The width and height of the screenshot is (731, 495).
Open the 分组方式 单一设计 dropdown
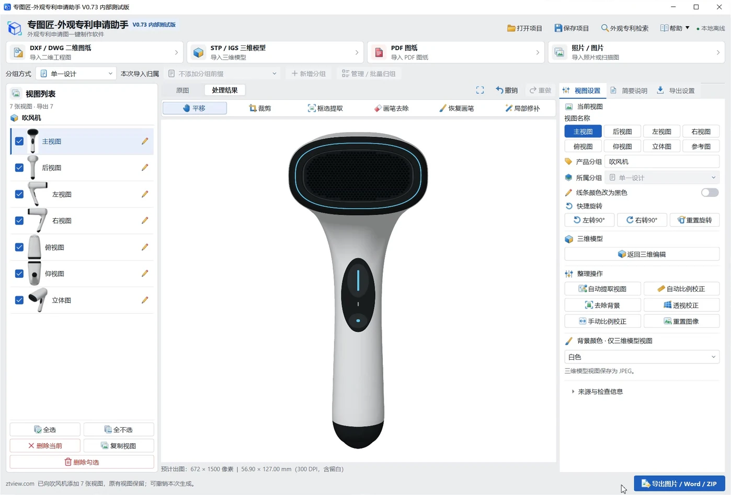click(76, 74)
